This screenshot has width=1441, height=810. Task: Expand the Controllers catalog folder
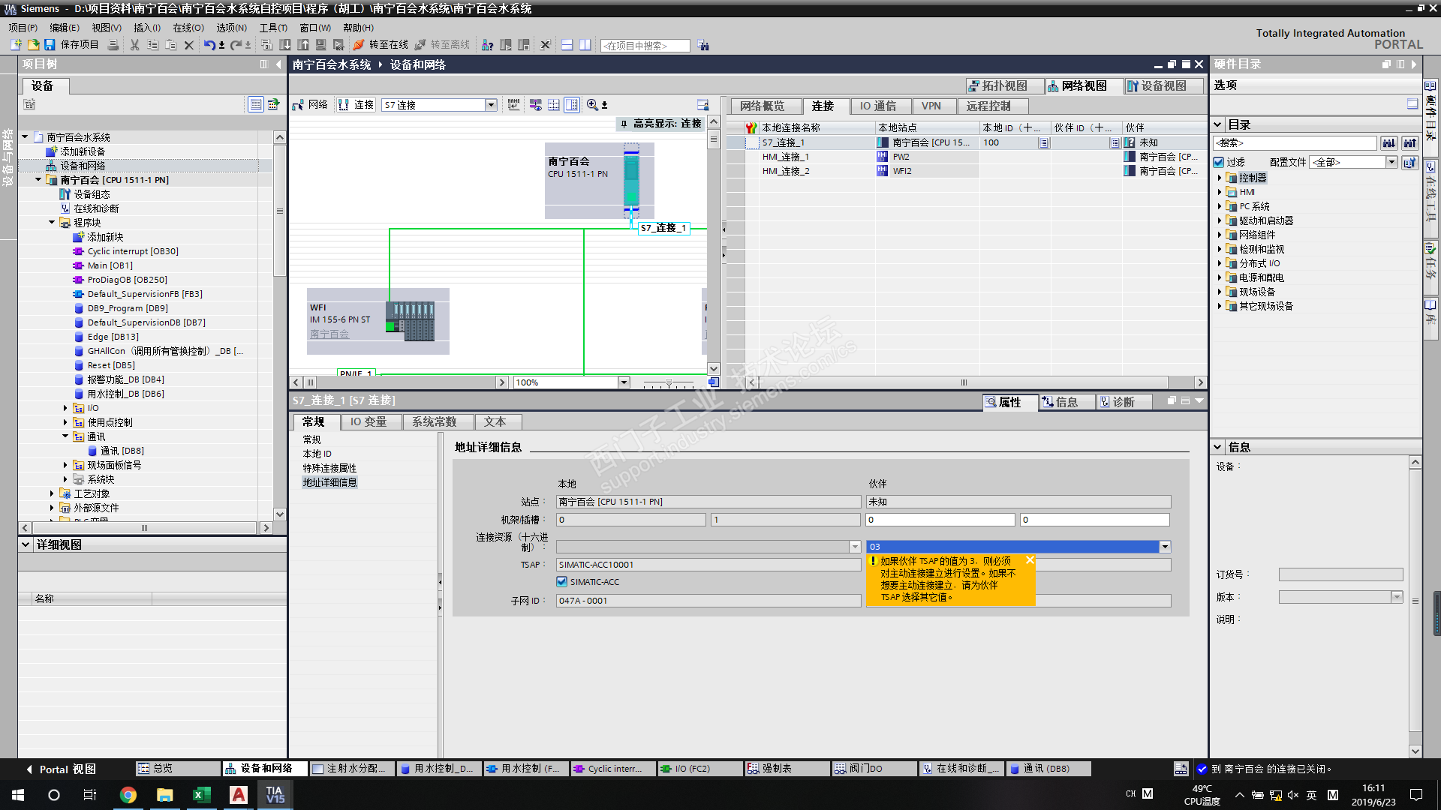click(x=1219, y=178)
